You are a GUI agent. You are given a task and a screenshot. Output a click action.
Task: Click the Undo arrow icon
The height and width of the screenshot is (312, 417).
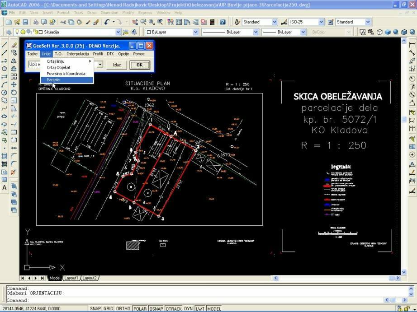point(107,22)
